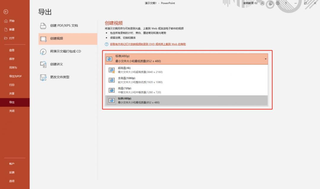Select 全高清(1080p) quality option
Viewport: 320px width, 189px height.
click(x=186, y=80)
